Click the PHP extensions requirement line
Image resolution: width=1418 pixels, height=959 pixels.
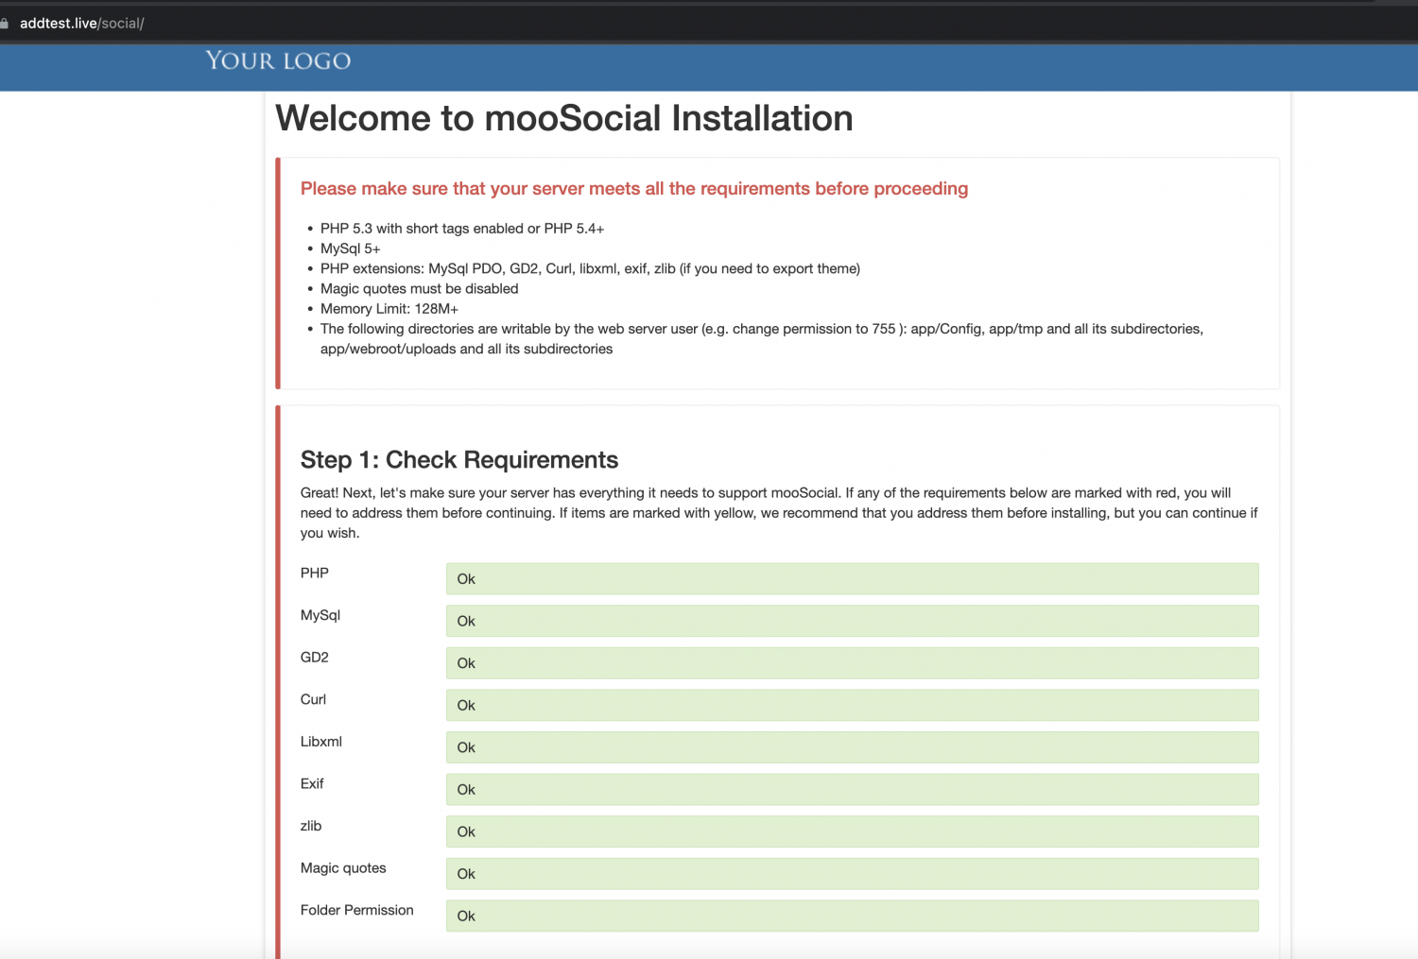pyautogui.click(x=590, y=268)
